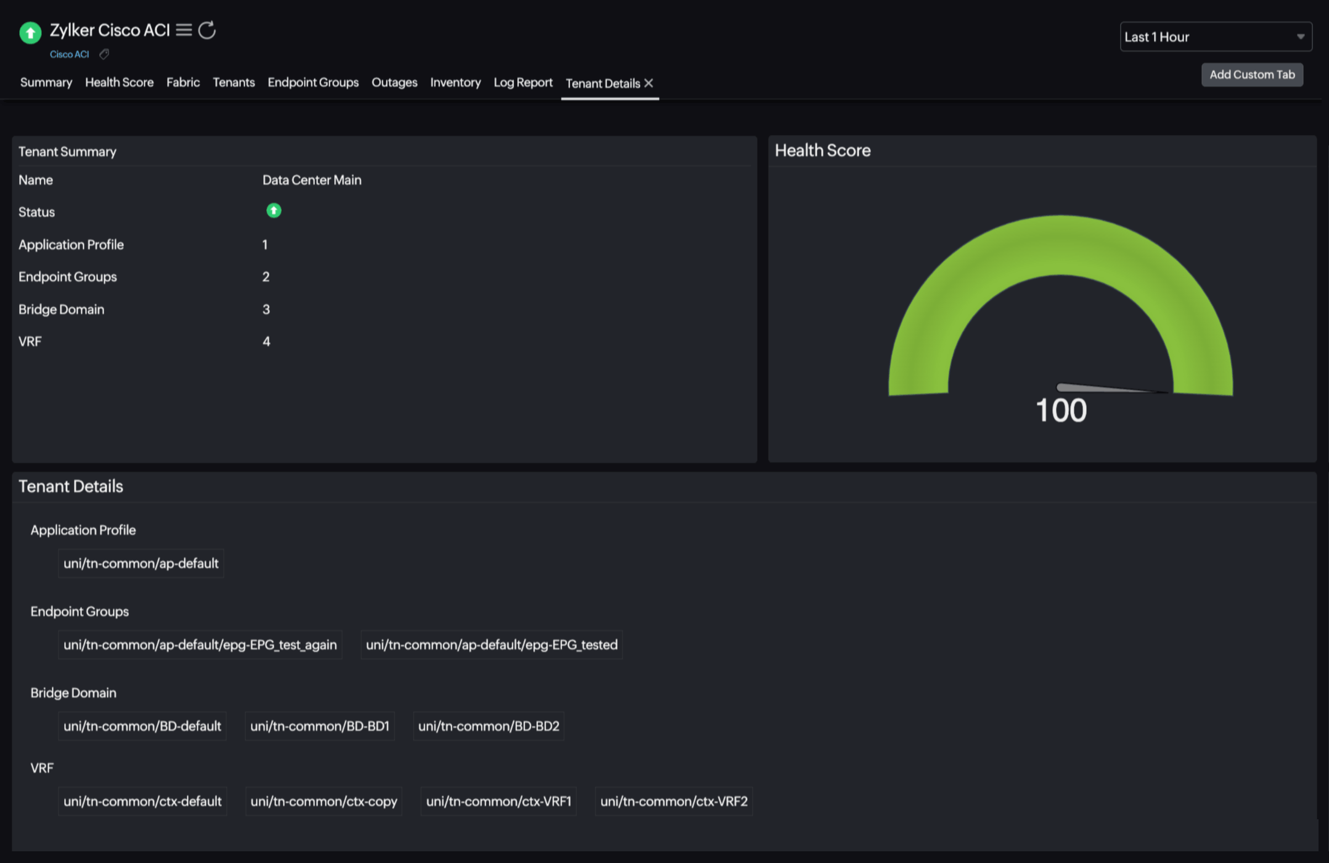The height and width of the screenshot is (863, 1329).
Task: Select the Outages tab
Action: (x=394, y=83)
